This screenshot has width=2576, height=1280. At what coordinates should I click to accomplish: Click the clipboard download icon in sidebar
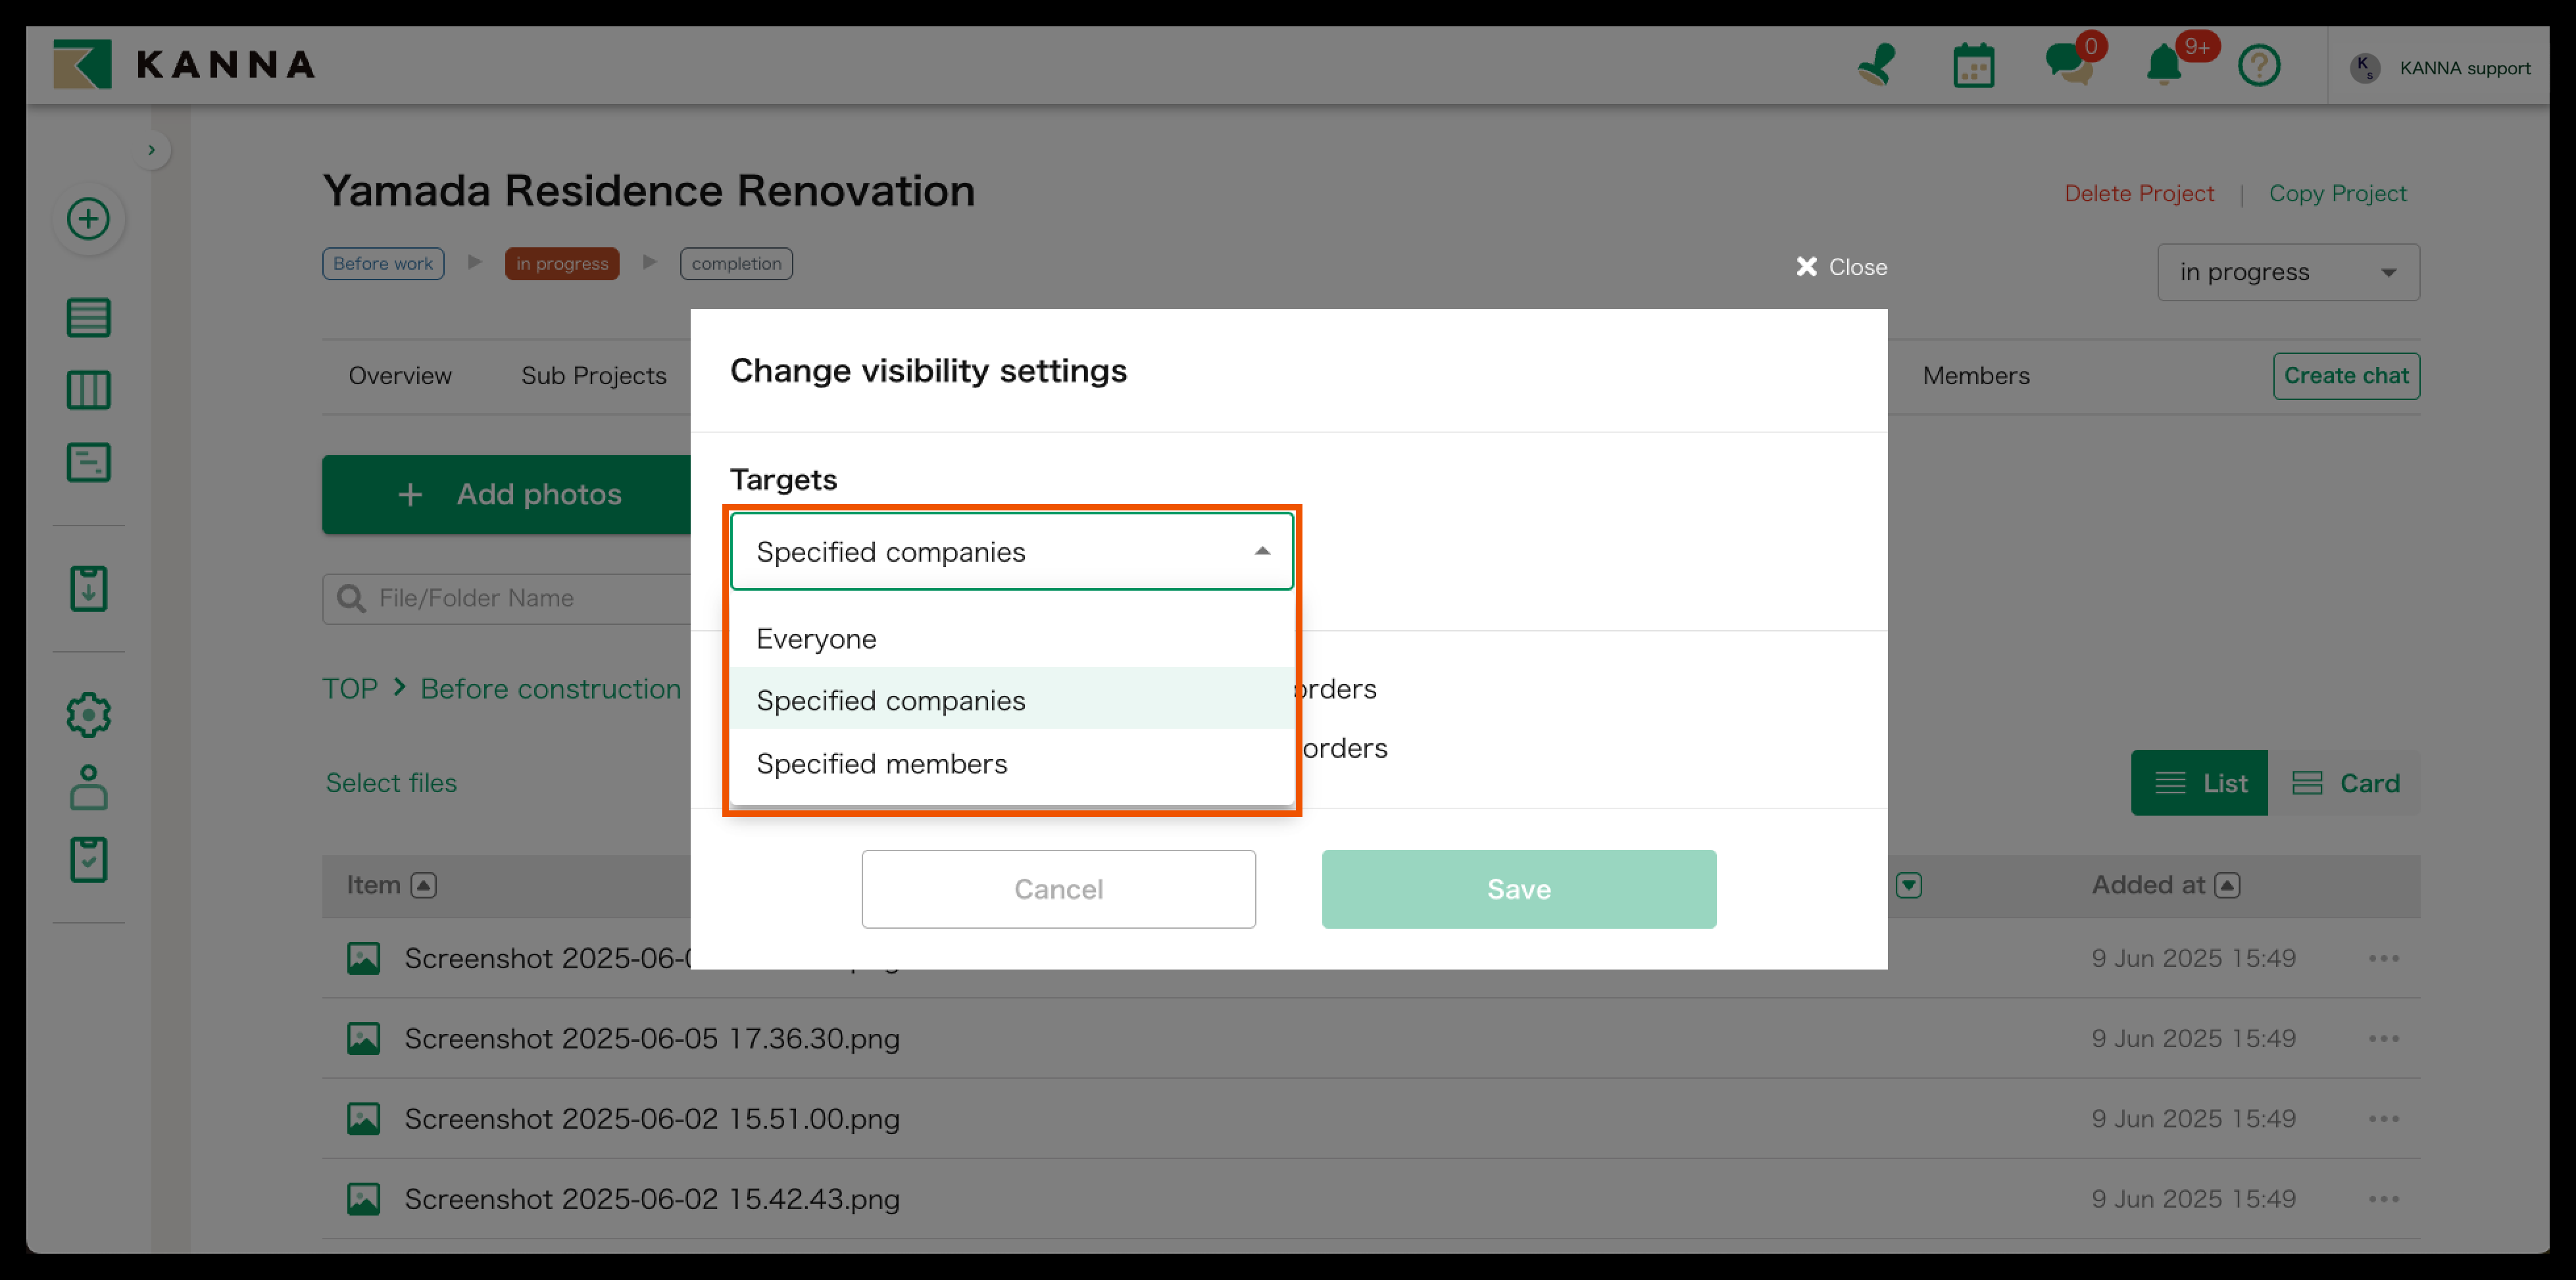point(88,589)
